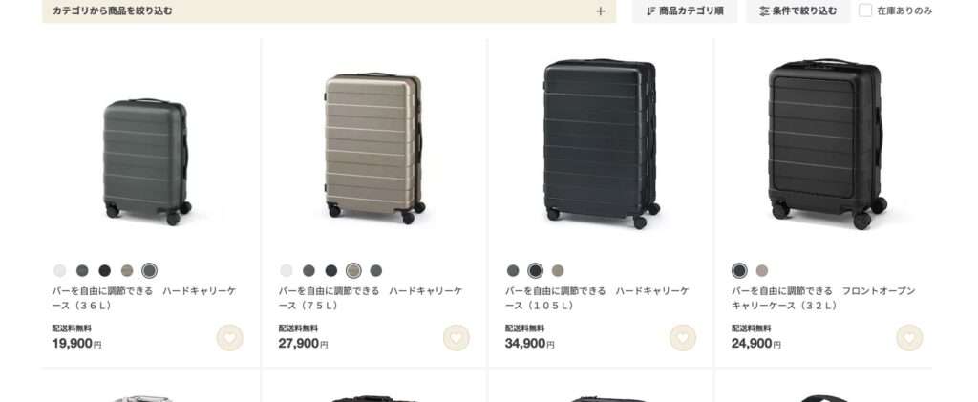Pick black swatch for 36L case
Screen dimensions: 978x402
pyautogui.click(x=105, y=270)
